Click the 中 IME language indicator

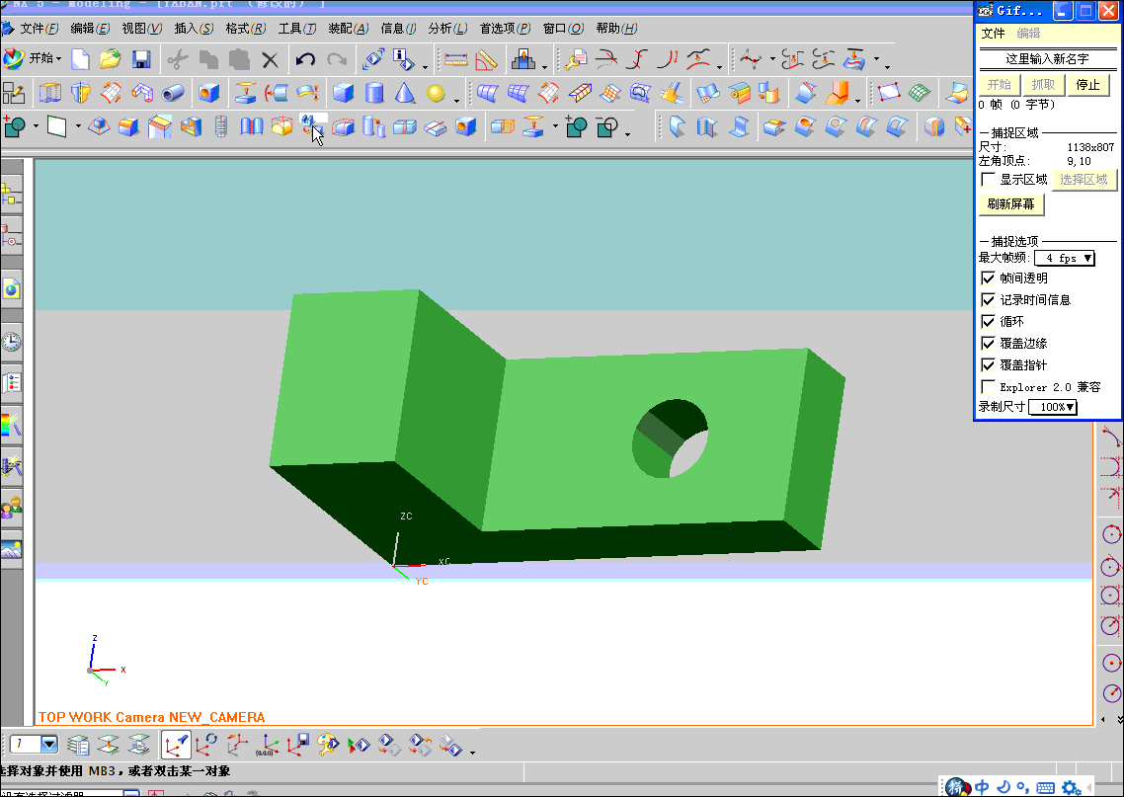[x=982, y=787]
